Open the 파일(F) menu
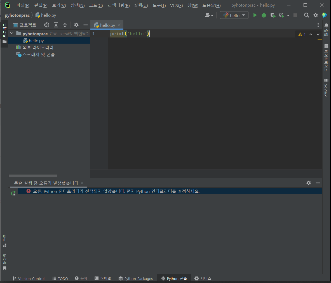The image size is (331, 283). coord(23,5)
